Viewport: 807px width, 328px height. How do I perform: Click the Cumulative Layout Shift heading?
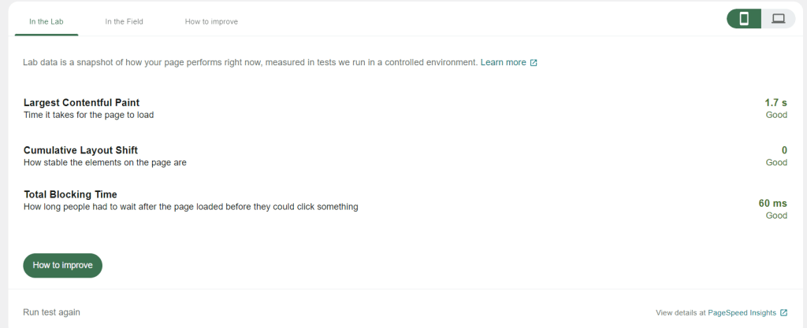click(x=81, y=150)
